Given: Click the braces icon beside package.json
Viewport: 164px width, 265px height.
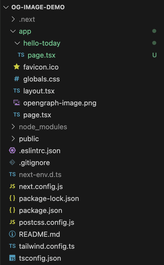Looking at the screenshot, I should coord(12,210).
